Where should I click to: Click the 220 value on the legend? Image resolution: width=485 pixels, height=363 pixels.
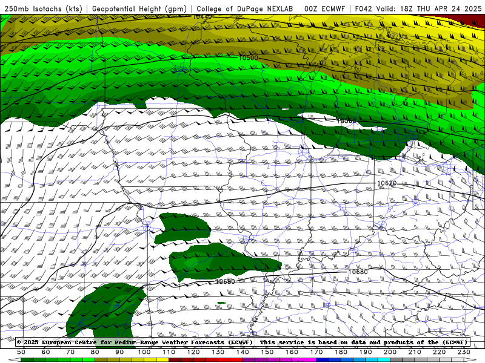pyautogui.click(x=440, y=352)
